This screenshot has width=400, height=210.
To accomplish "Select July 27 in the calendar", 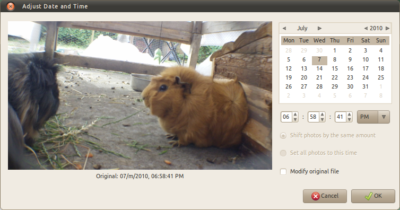I will click(x=304, y=86).
